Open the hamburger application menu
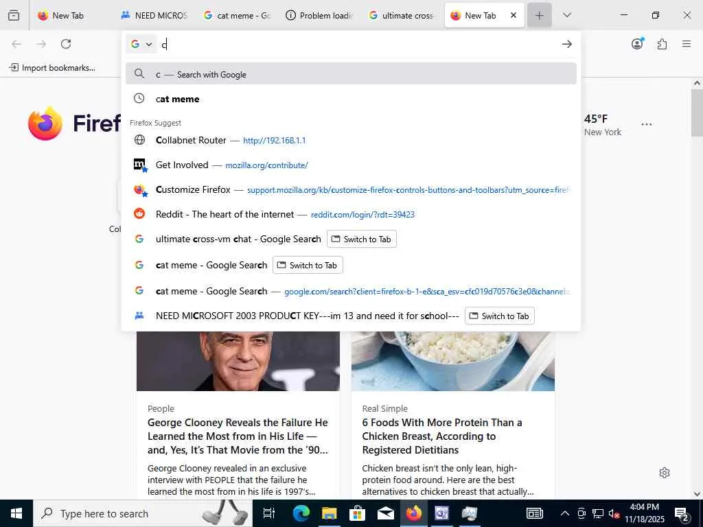 [x=687, y=44]
